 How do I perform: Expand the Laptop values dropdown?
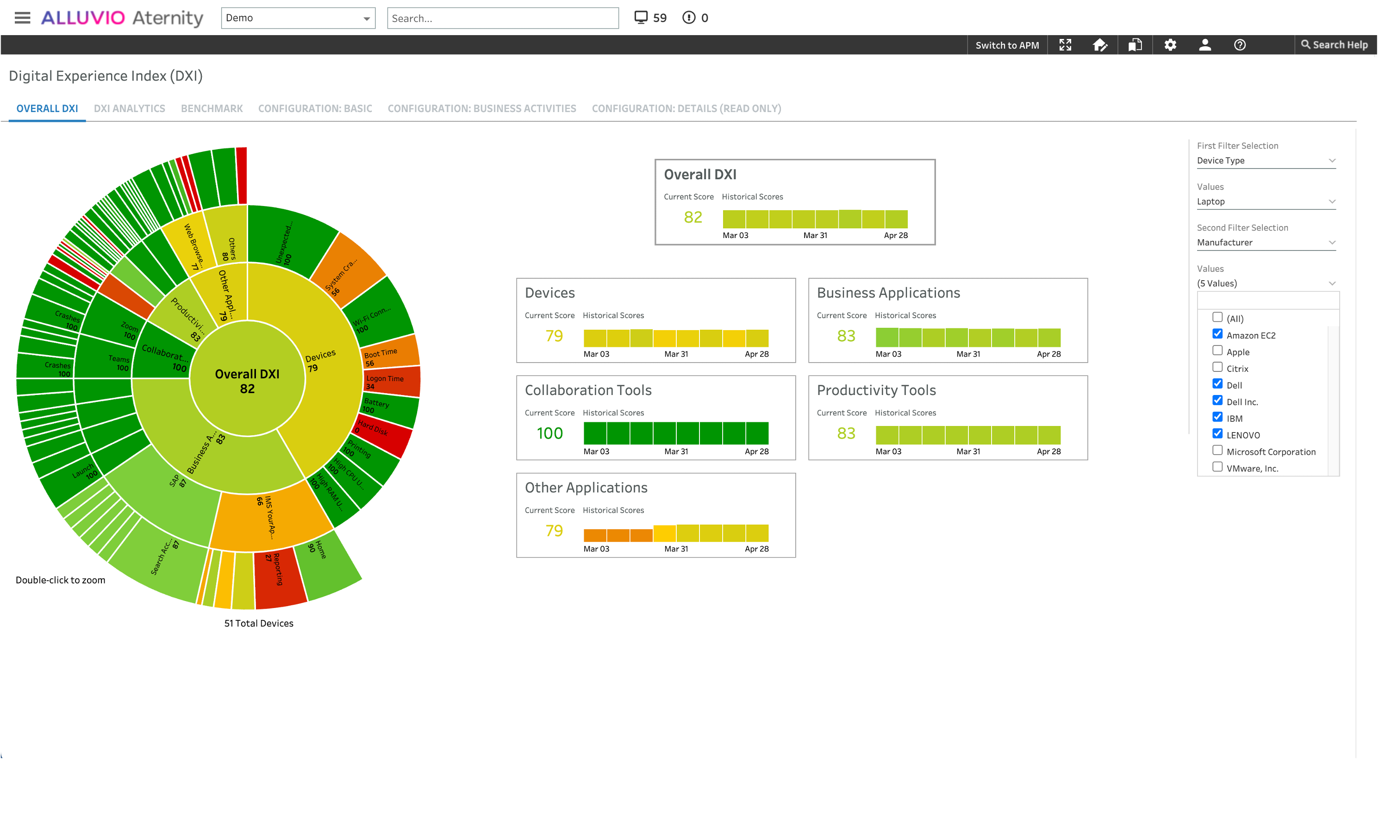[x=1266, y=201]
